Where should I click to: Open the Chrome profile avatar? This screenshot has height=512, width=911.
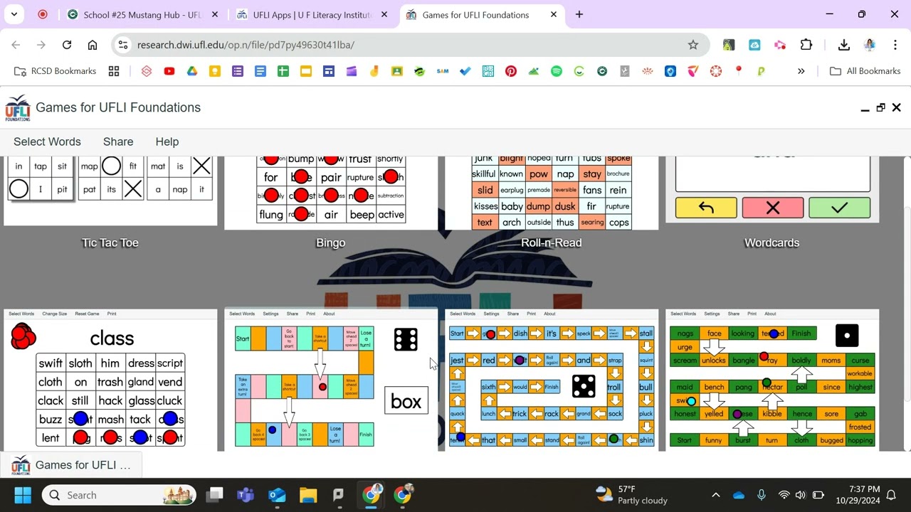click(x=870, y=45)
